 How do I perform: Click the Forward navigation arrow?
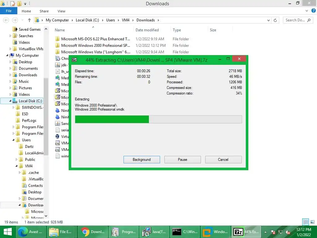(15, 20)
